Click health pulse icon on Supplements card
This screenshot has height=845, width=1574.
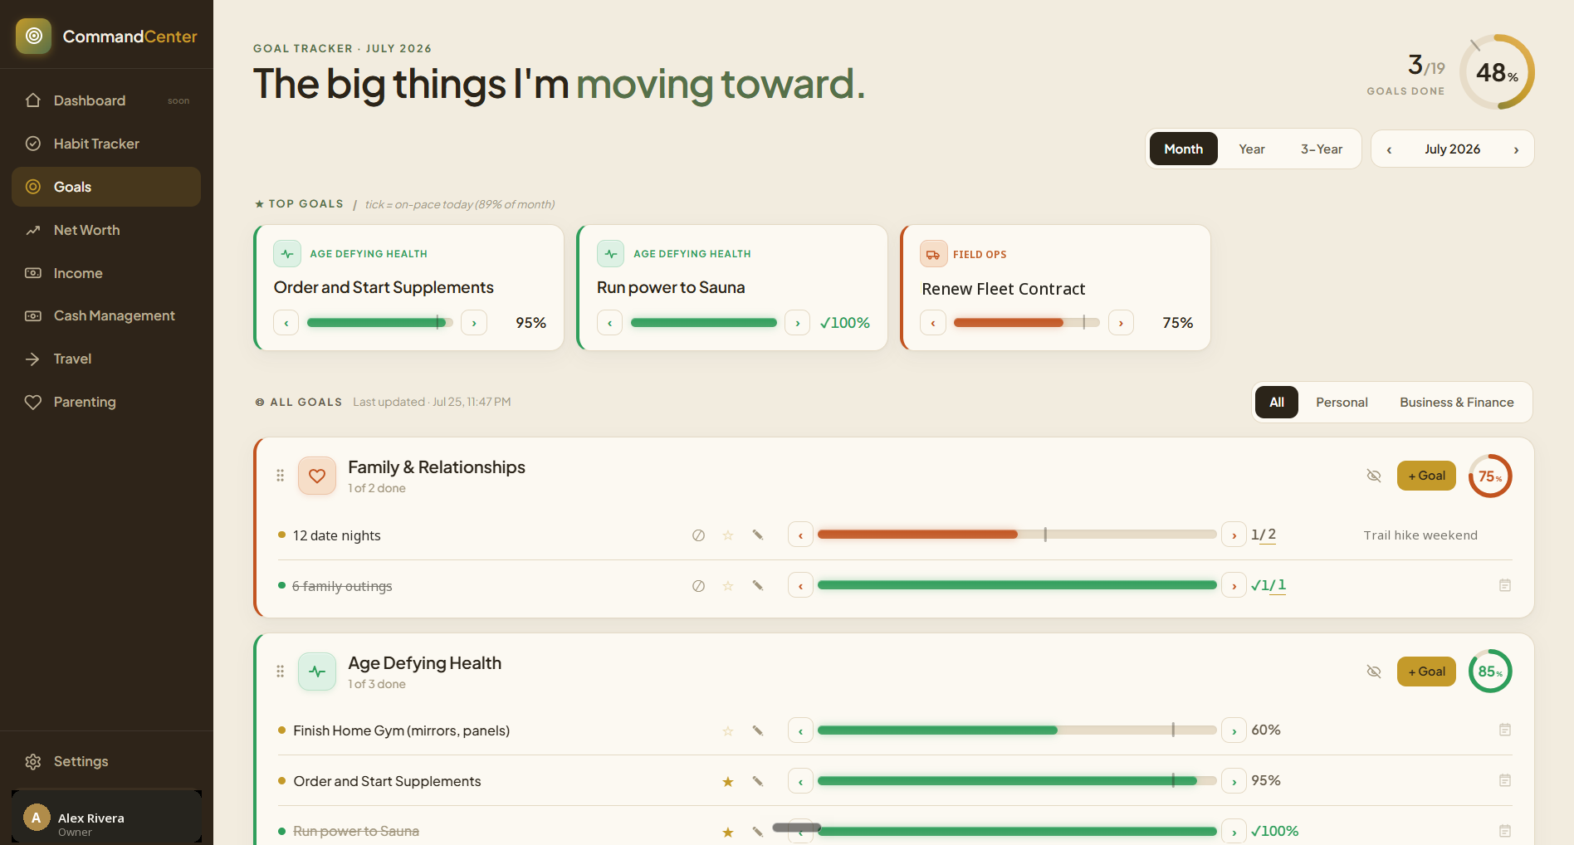(287, 253)
